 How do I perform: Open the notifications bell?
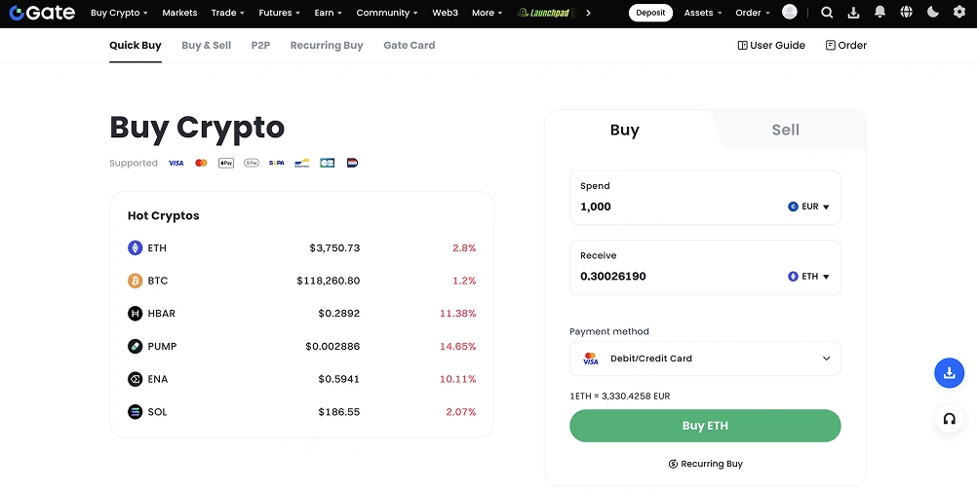coord(879,12)
